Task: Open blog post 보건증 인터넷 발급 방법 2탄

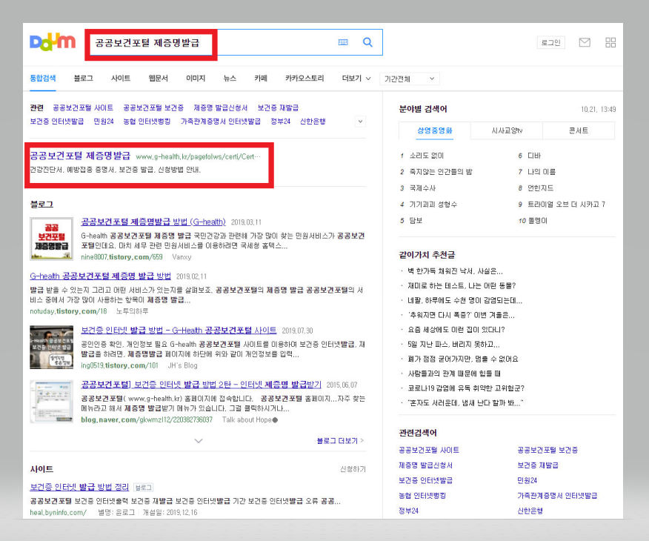Action: [x=202, y=385]
